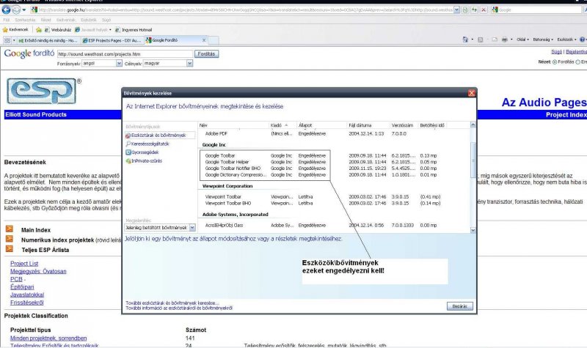Go back with the browser Back button
Image resolution: width=587 pixels, height=348 pixels.
pyautogui.click(x=7, y=10)
